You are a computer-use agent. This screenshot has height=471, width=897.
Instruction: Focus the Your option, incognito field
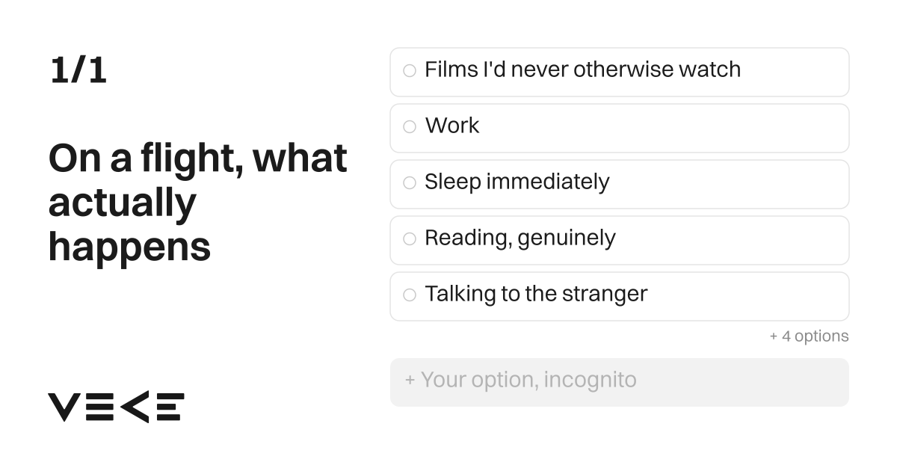coord(620,382)
